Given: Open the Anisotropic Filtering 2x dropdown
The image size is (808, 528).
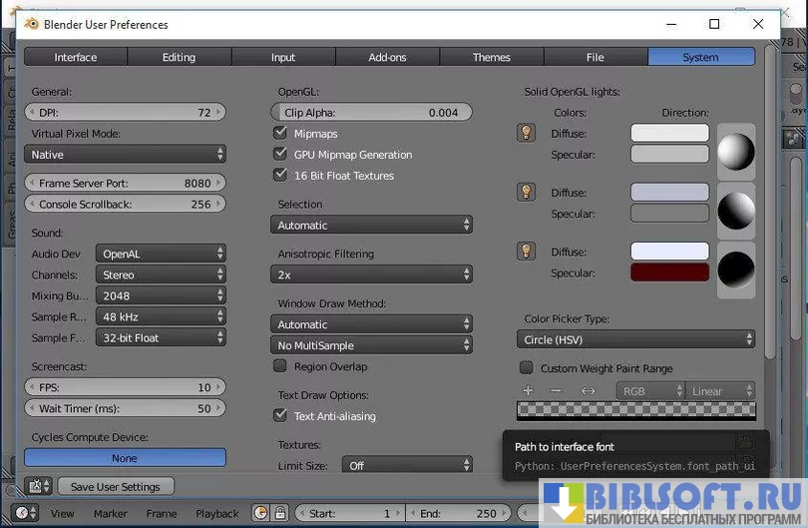Looking at the screenshot, I should tap(371, 274).
